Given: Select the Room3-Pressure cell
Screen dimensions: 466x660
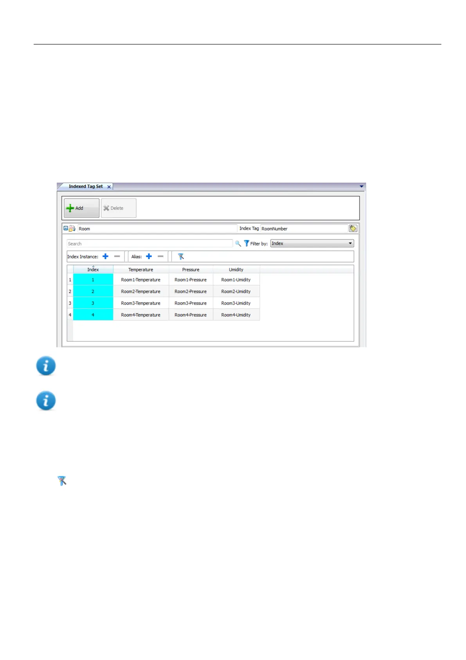Looking at the screenshot, I should coord(191,303).
